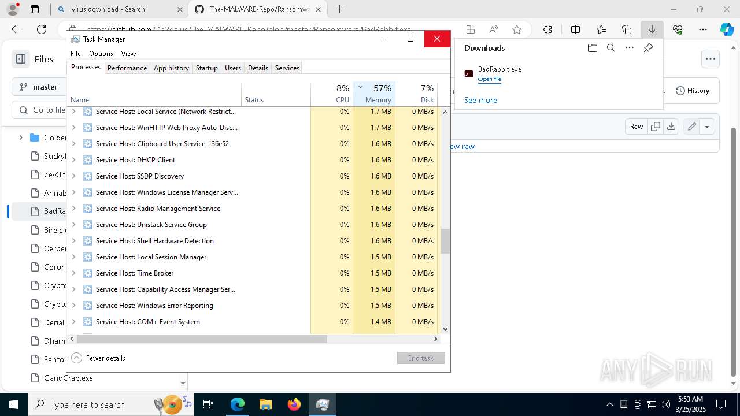Screen dimensions: 740x416
Task: Open Task Manager Options menu
Action: coord(101,54)
